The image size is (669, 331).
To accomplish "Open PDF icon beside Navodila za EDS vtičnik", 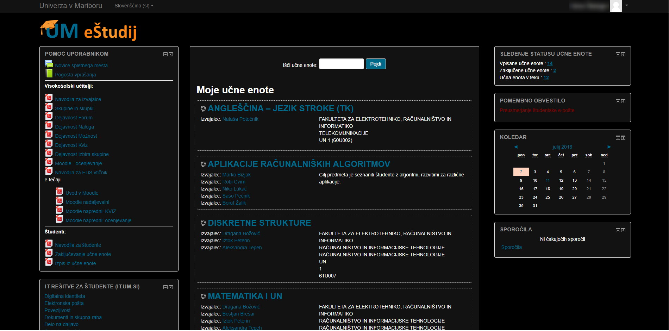I will pos(49,171).
